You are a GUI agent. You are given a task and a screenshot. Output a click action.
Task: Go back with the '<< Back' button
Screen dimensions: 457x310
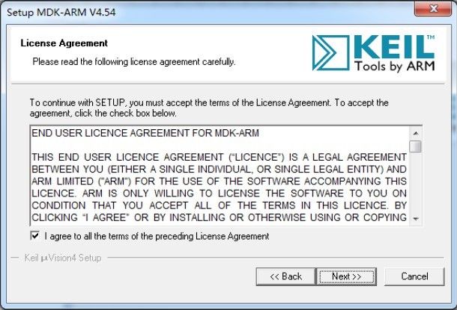(x=285, y=276)
